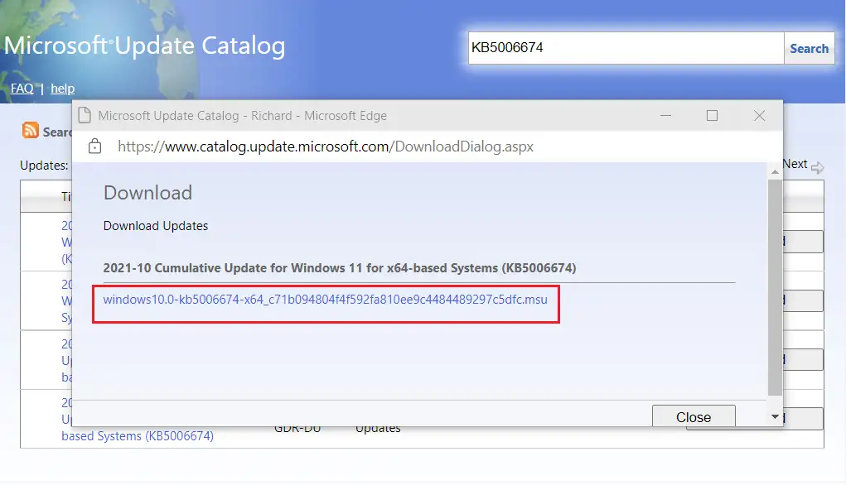Click the dialog vertical scrollbar thumb

click(x=775, y=287)
